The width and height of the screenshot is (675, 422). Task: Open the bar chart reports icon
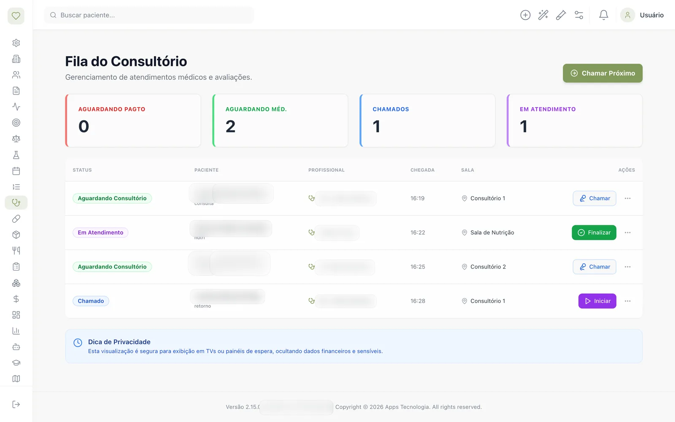point(16,331)
